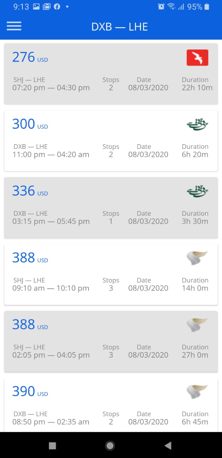Tap the Facebook notification icon in status bar
Screen dimensions: 222x458
tap(57, 6)
